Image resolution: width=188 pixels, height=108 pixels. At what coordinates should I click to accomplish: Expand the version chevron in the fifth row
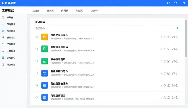(161, 86)
